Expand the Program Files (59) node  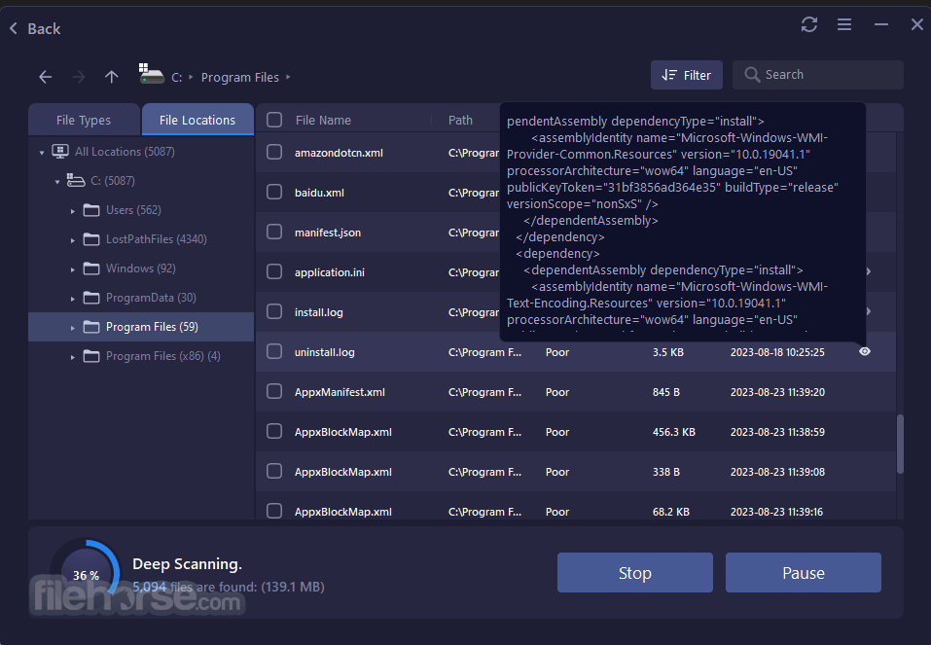tap(72, 328)
